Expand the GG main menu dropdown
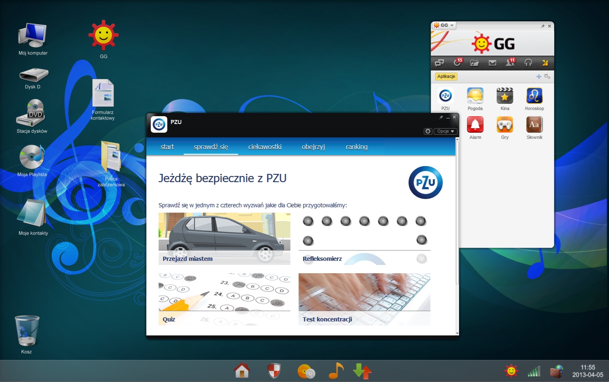 tap(444, 26)
